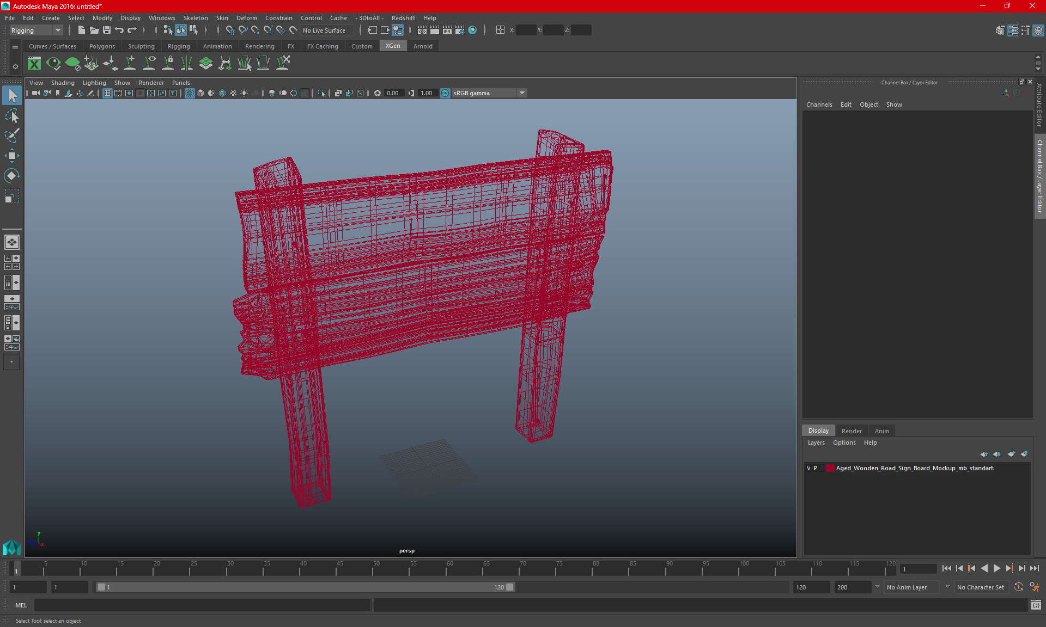
Task: Click the render current frame icon
Action: (434, 30)
